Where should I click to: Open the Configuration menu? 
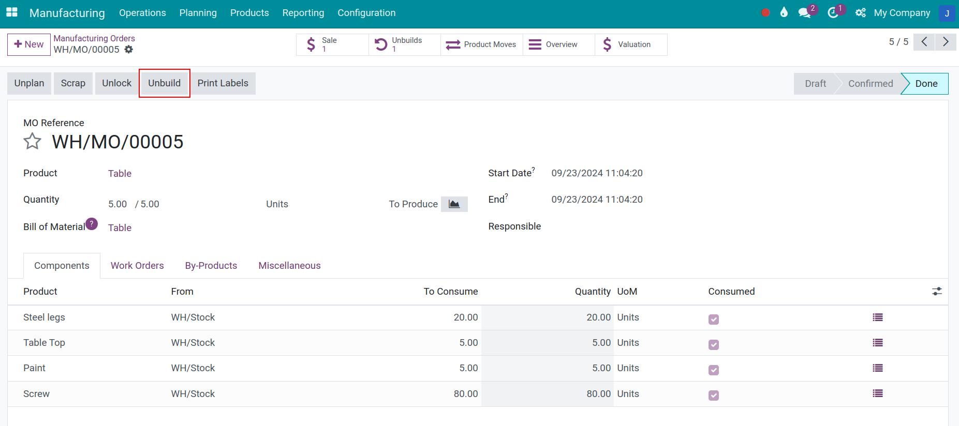[366, 13]
